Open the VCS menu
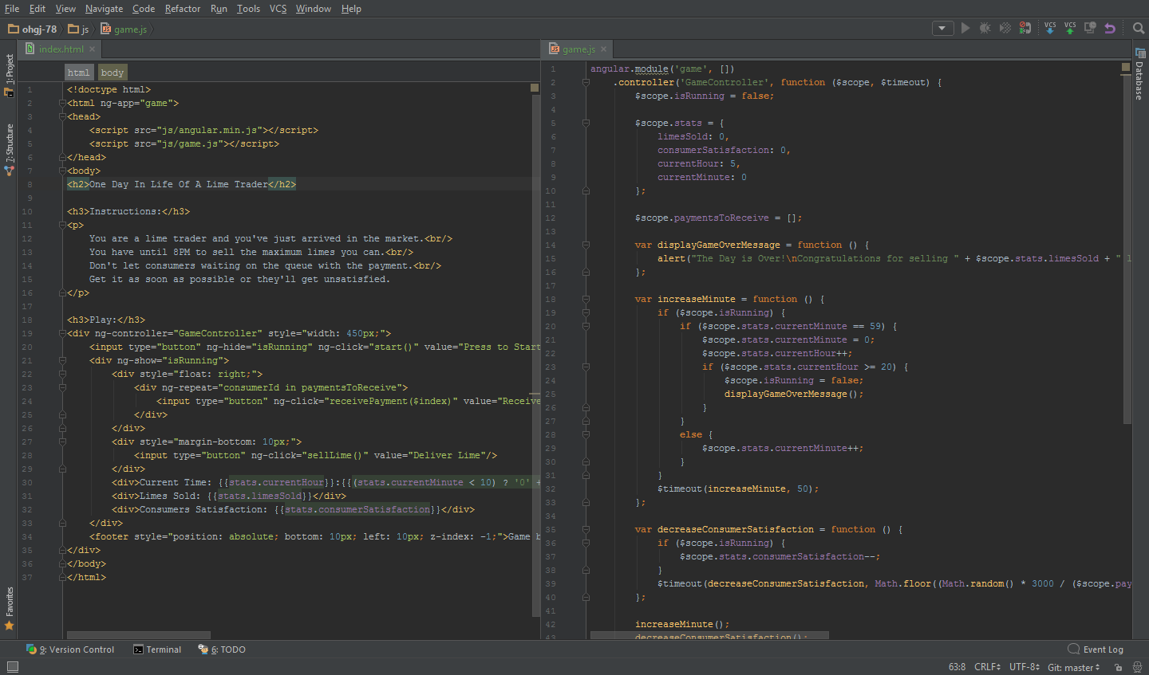 click(x=278, y=9)
